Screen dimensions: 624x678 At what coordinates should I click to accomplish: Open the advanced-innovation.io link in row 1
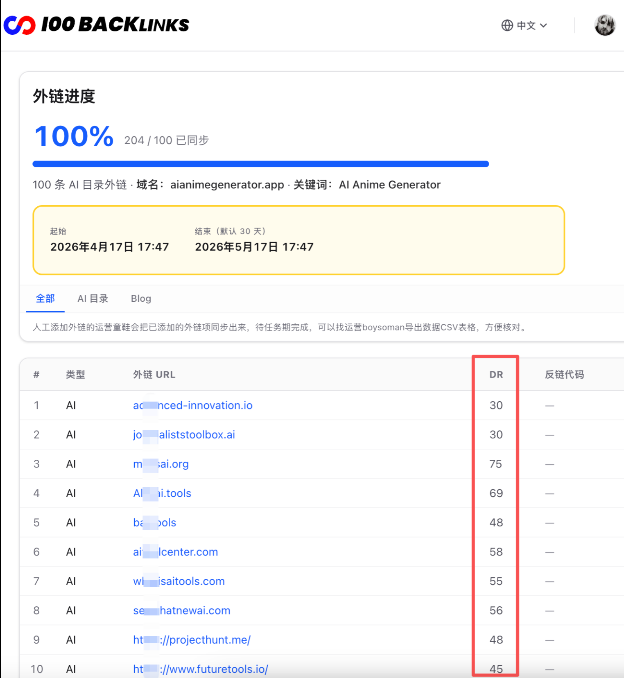[193, 405]
